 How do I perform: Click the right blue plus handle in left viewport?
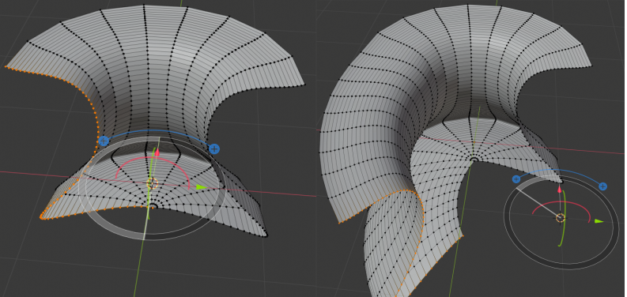pos(214,149)
